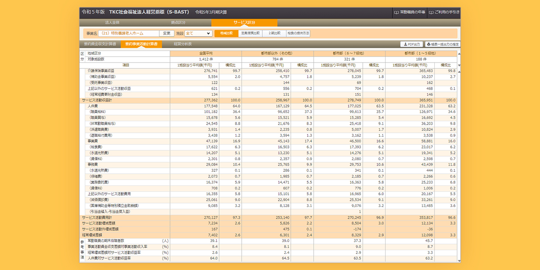Select the サービス区分 tab
540x270 pixels.
pyautogui.click(x=244, y=22)
